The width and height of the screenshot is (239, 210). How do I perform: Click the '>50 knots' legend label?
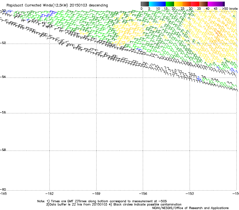point(230,9)
